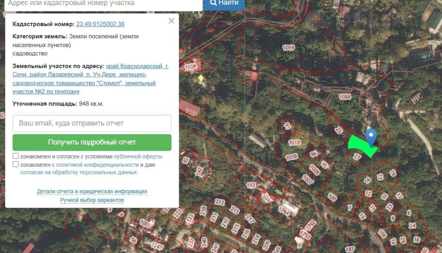
Task: Open Ручной выбор вариантов link
Action: [92, 200]
